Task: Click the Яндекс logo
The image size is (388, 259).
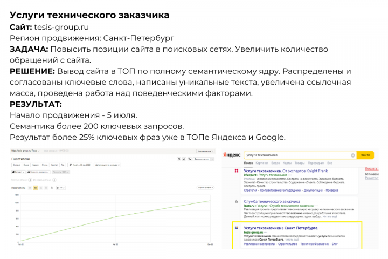Action: tap(232, 155)
